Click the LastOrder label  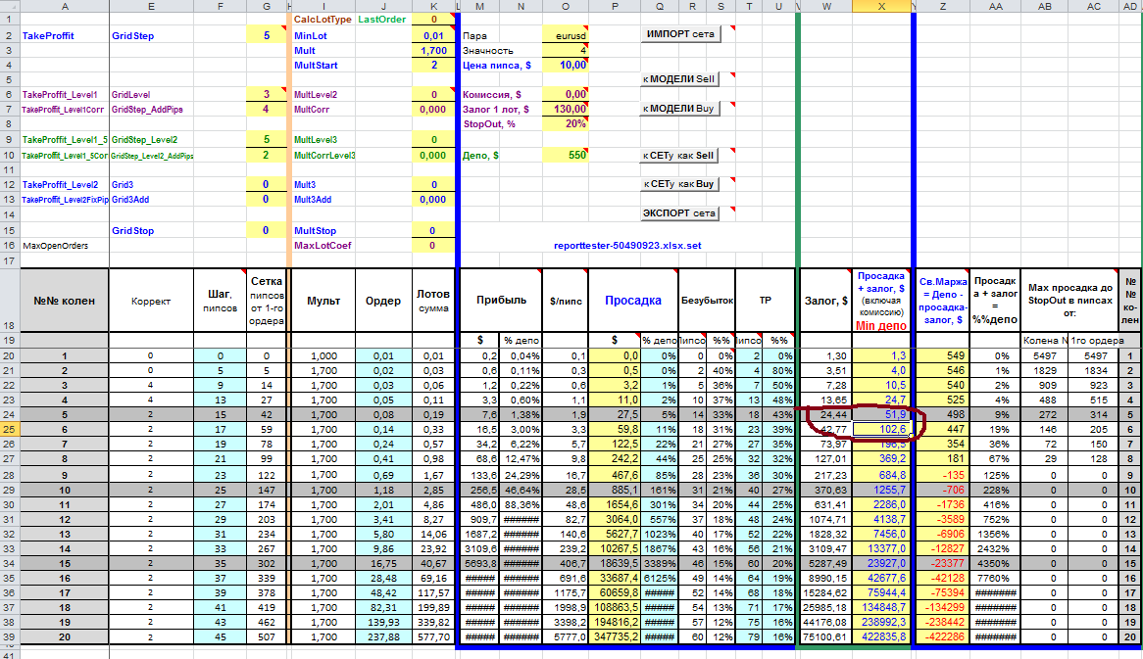tap(382, 19)
